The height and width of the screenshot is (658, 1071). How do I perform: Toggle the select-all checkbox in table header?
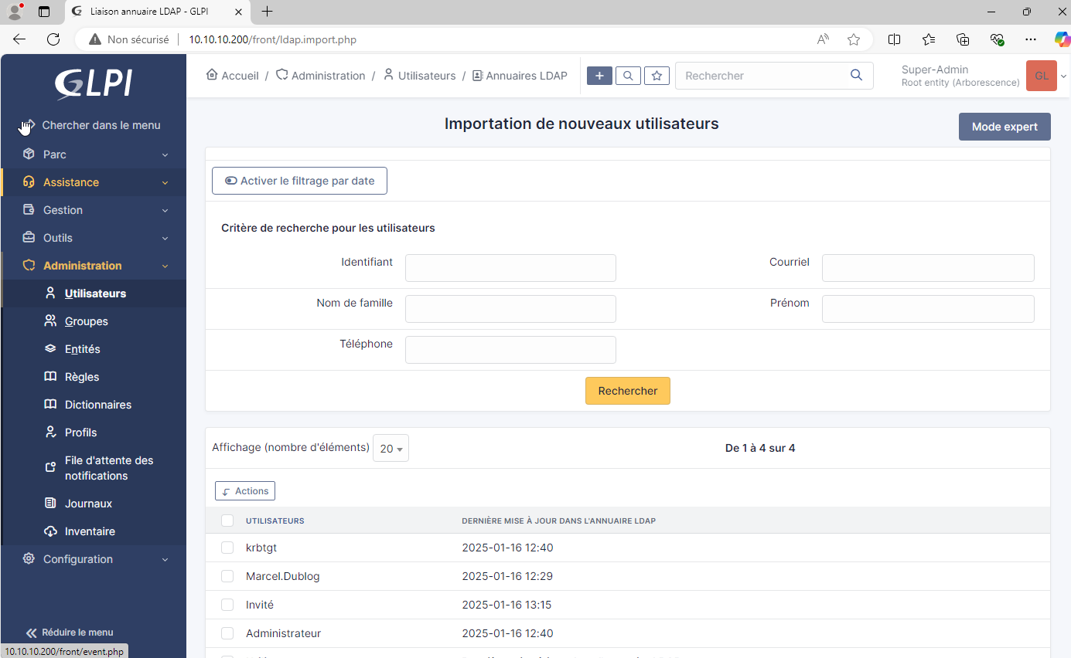(227, 521)
